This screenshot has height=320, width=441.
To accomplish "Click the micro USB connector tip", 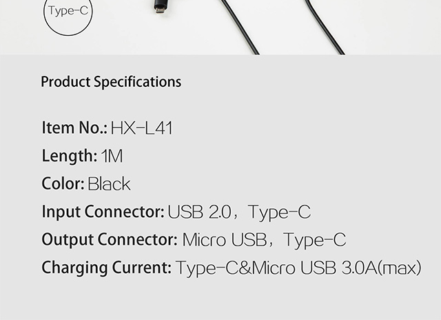I will 159,8.
